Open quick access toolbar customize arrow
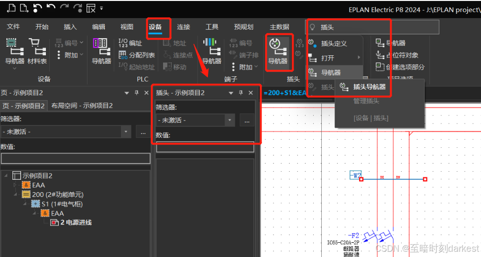481x257 pixels. pos(101,8)
